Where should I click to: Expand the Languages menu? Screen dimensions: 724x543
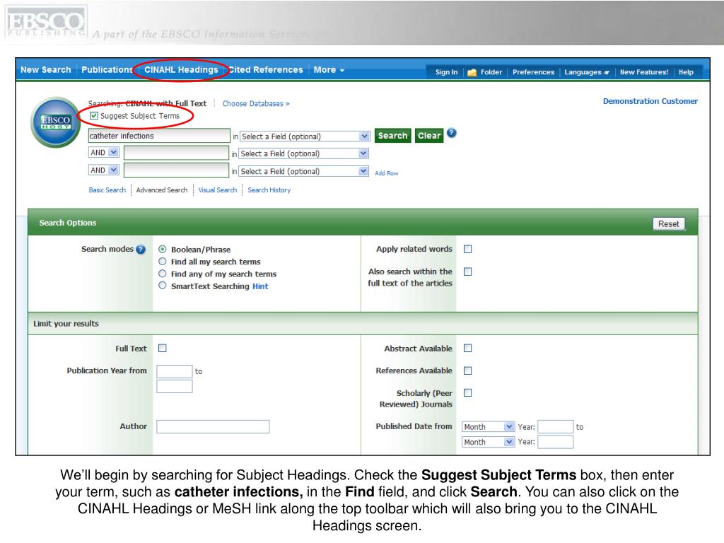587,72
